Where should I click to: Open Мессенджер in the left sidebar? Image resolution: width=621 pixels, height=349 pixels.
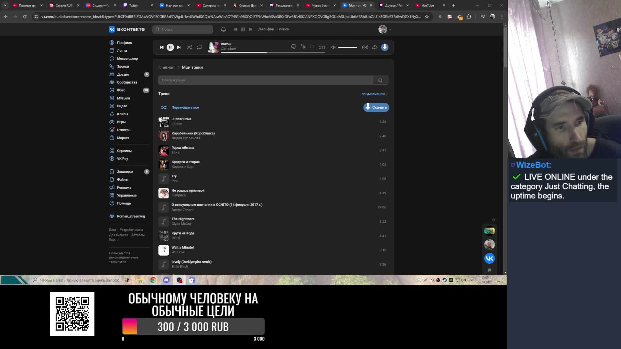point(127,58)
